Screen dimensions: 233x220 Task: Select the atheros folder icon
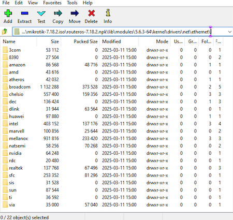click(x=5, y=79)
